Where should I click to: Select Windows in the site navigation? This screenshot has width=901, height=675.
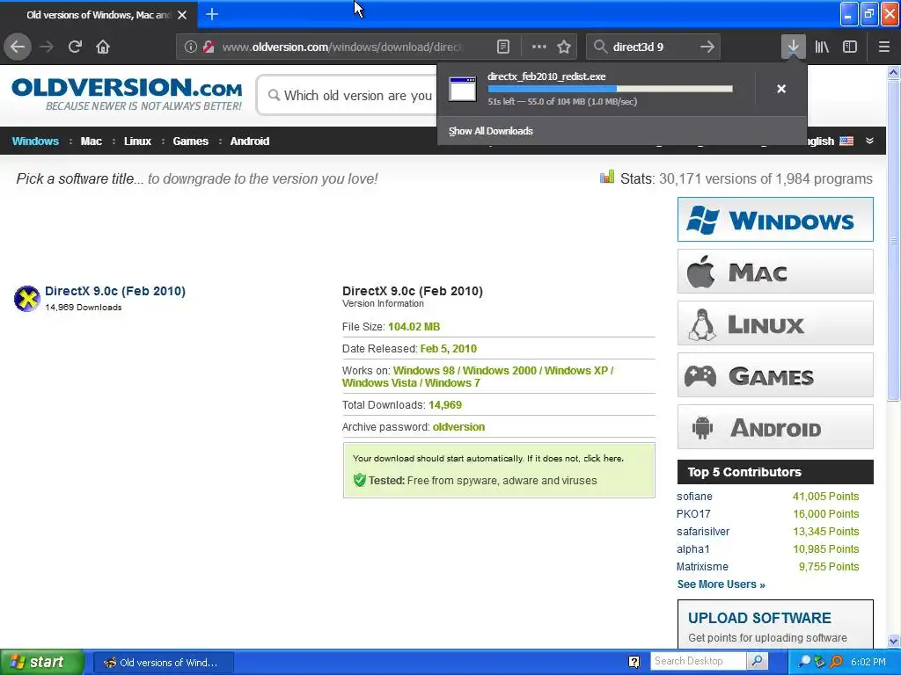click(35, 142)
